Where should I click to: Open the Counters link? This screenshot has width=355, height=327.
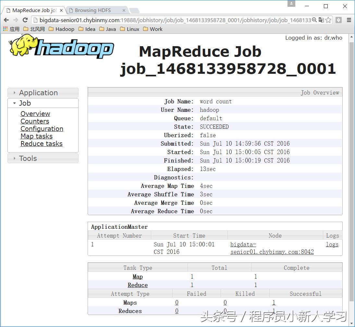(34, 121)
